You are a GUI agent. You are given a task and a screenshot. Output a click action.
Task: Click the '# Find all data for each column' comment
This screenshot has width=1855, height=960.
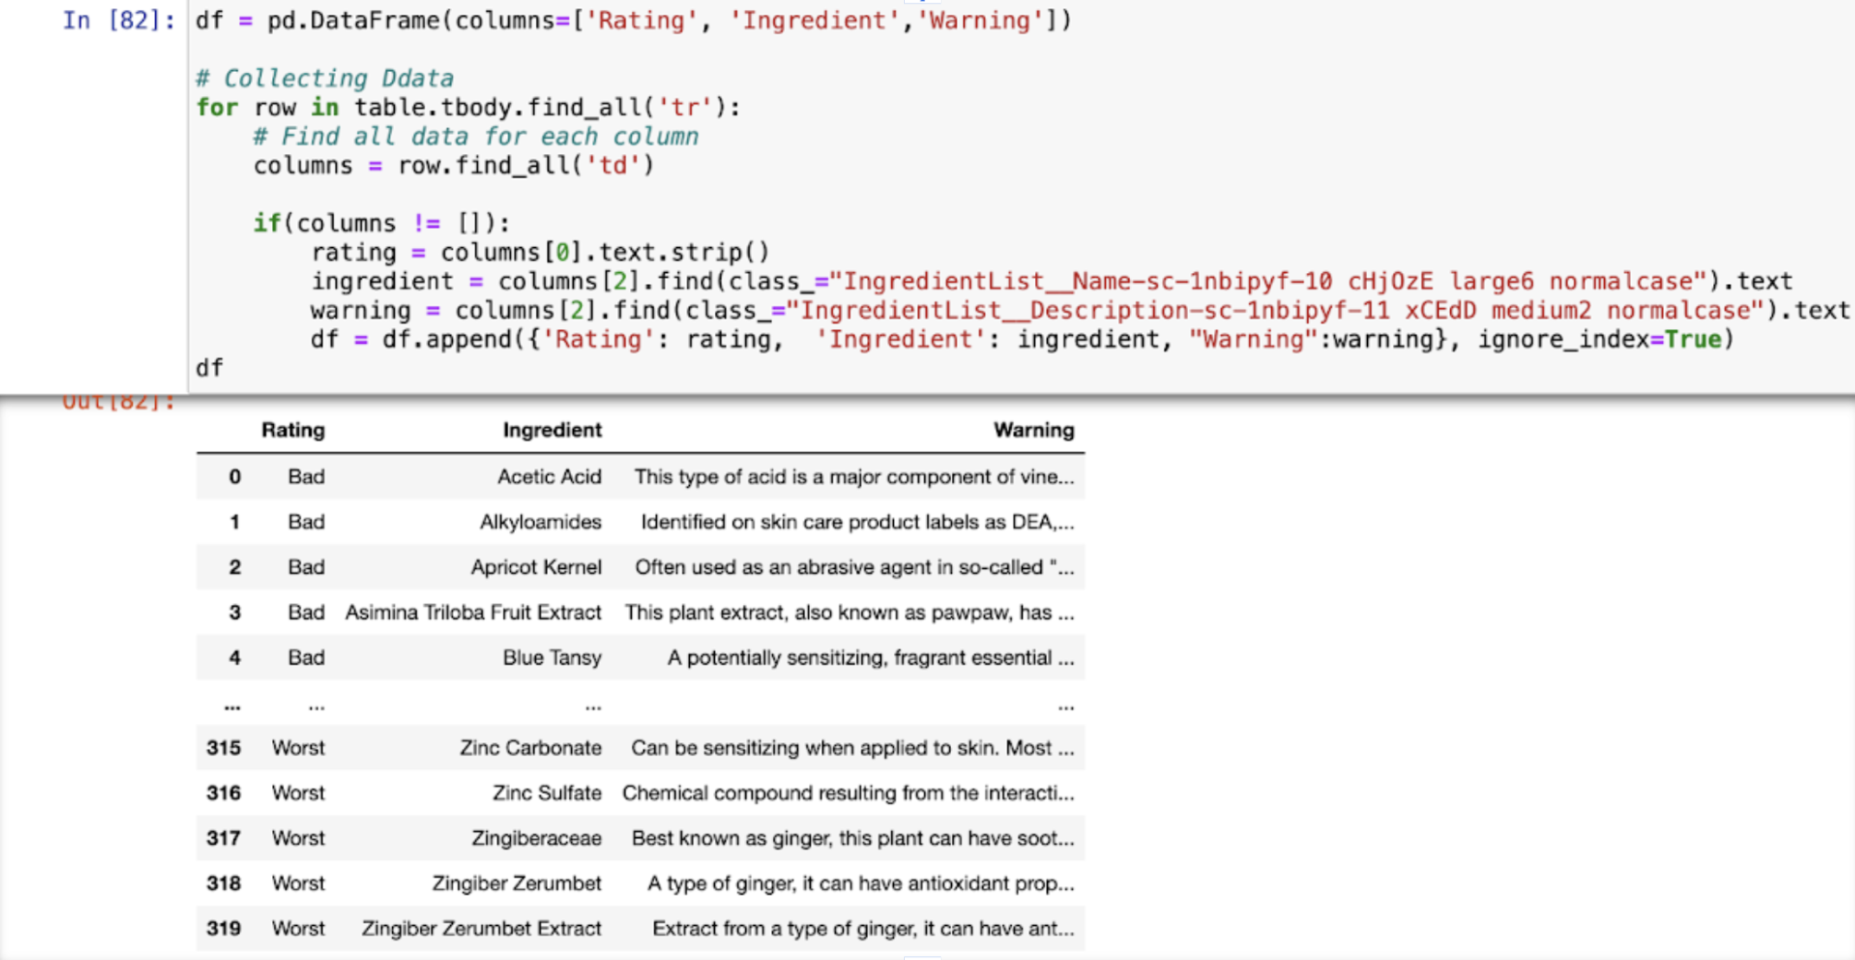(x=476, y=136)
